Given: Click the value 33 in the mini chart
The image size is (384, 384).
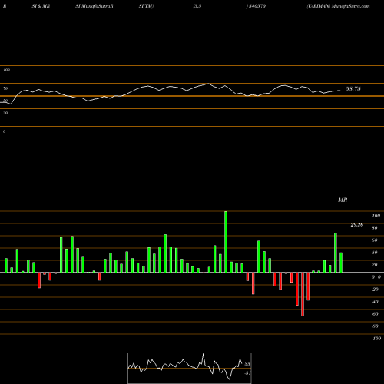Looking at the screenshot, I should [x=247, y=364].
